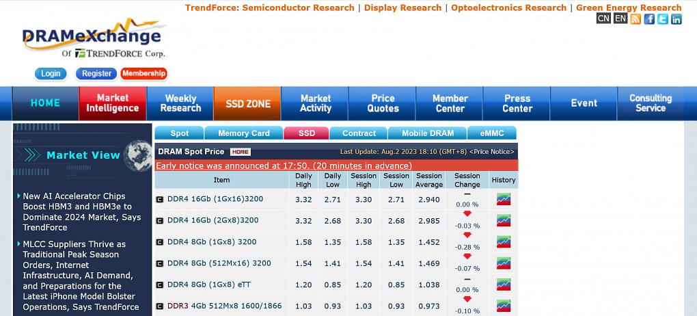Screen dimensions: 697x316
Task: Open the Facebook icon in header
Action: pos(649,18)
